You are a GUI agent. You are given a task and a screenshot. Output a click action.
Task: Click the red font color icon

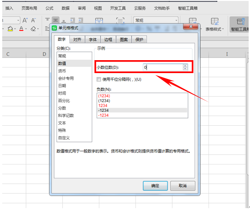(x=21, y=29)
